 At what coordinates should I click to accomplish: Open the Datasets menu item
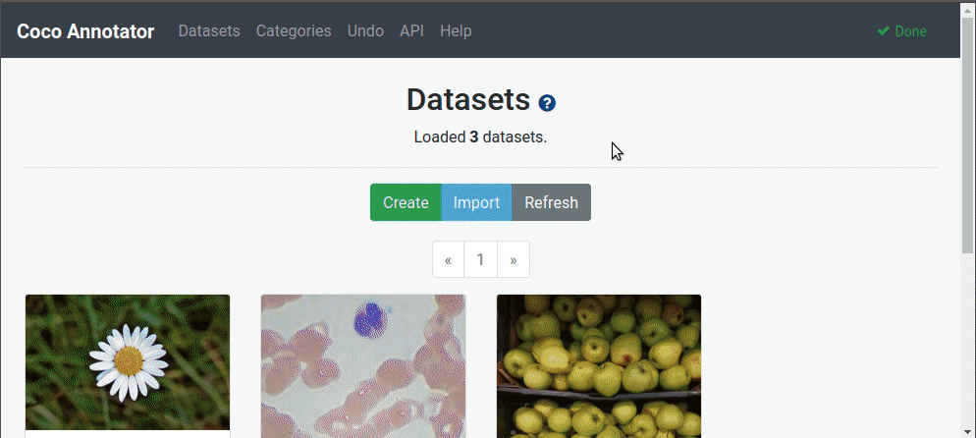[209, 31]
